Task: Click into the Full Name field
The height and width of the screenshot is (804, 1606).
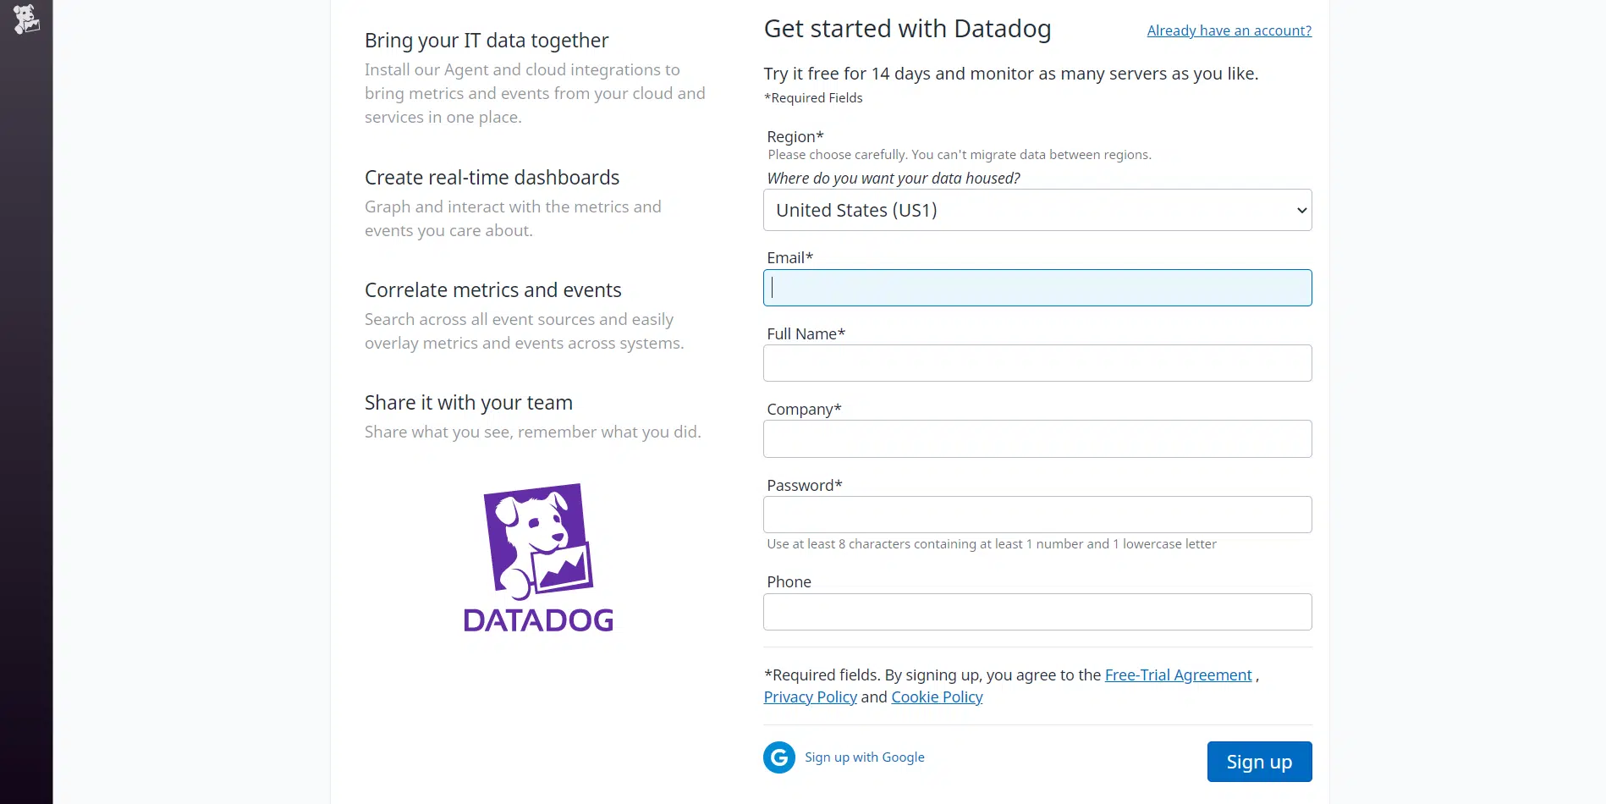Action: coord(1037,363)
